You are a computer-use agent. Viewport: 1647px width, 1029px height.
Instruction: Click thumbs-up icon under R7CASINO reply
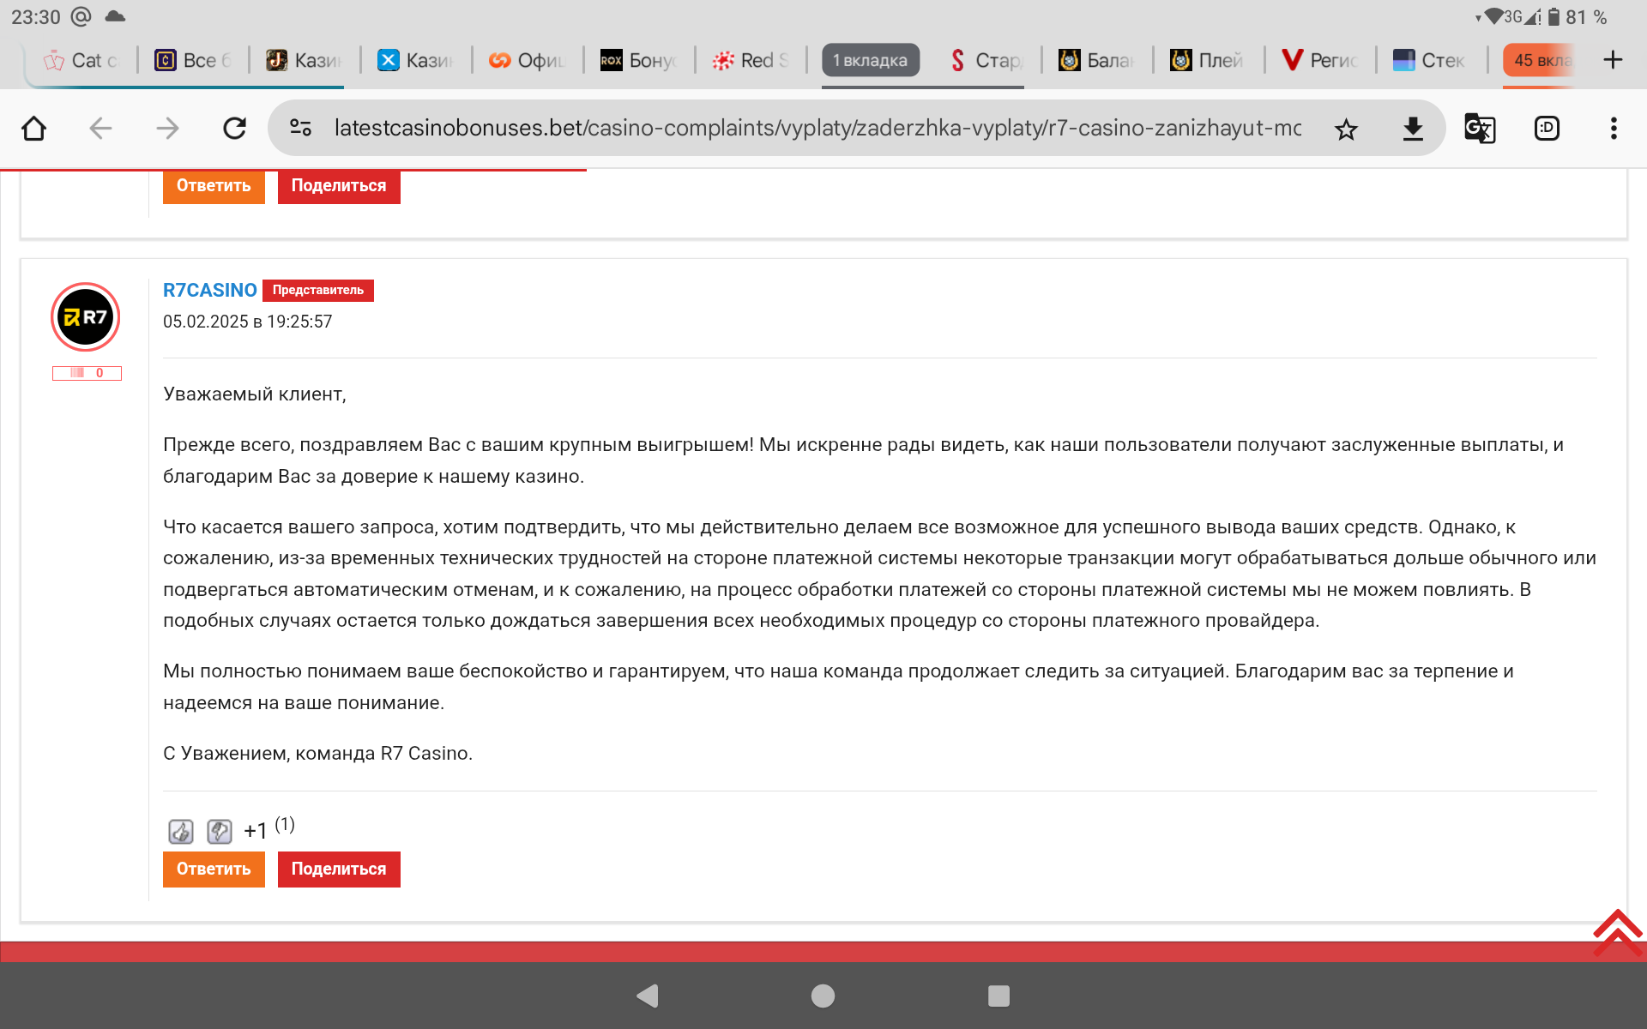tap(181, 831)
